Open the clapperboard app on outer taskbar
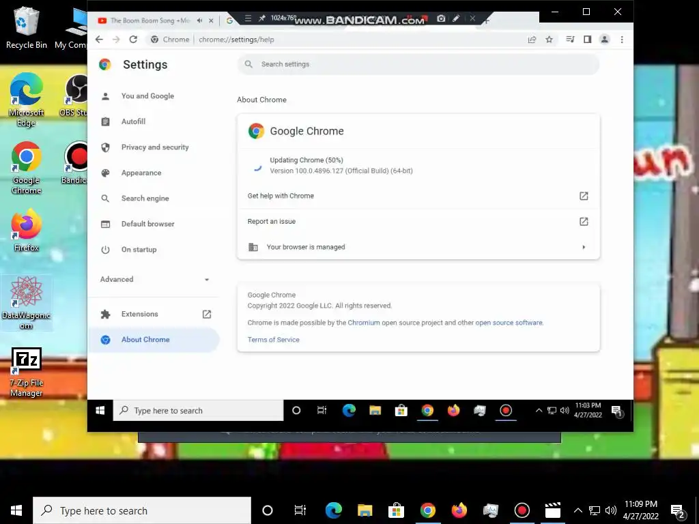The image size is (699, 524). pyautogui.click(x=553, y=510)
